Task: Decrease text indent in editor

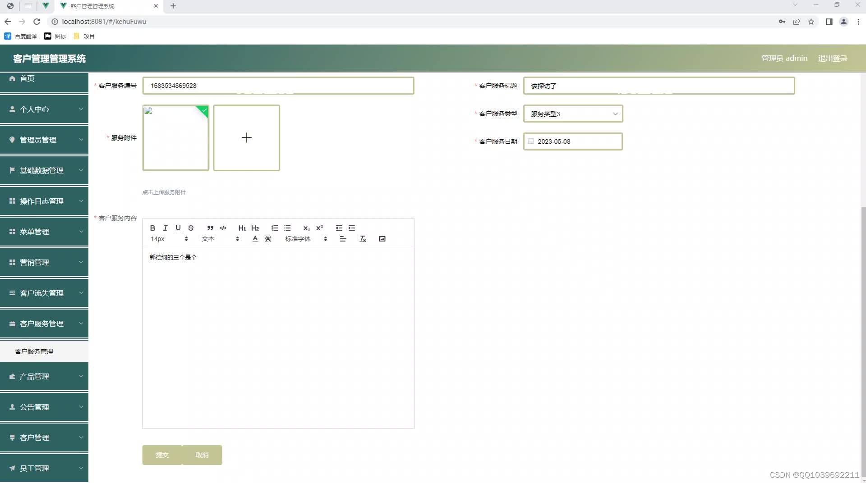Action: click(339, 228)
